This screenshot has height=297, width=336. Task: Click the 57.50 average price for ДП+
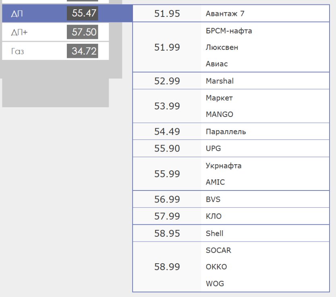[83, 32]
